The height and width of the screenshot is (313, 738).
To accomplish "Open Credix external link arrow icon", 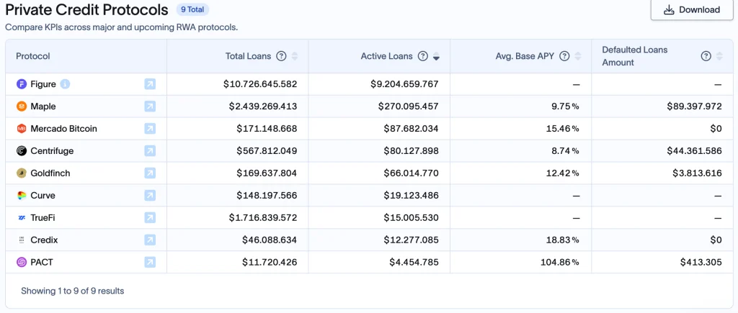I will coord(149,240).
